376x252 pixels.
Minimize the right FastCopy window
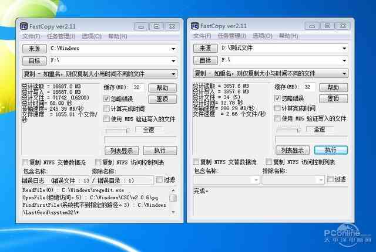click(312, 26)
